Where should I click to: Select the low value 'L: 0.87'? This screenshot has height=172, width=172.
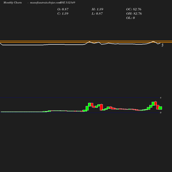pyautogui.click(x=97, y=14)
